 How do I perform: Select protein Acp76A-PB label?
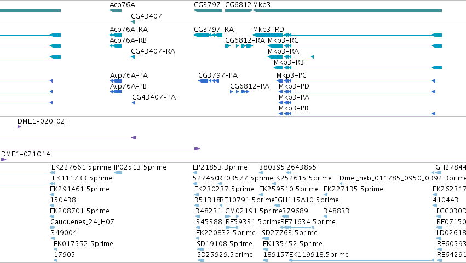[128, 86]
